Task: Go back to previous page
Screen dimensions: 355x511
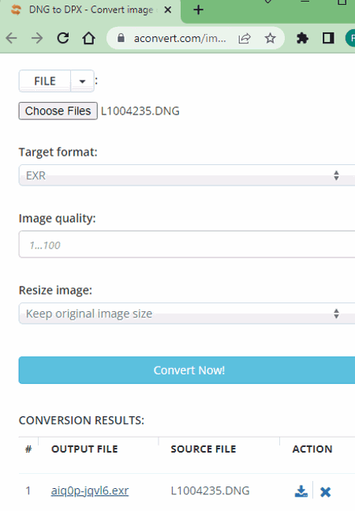Action: pyautogui.click(x=12, y=38)
